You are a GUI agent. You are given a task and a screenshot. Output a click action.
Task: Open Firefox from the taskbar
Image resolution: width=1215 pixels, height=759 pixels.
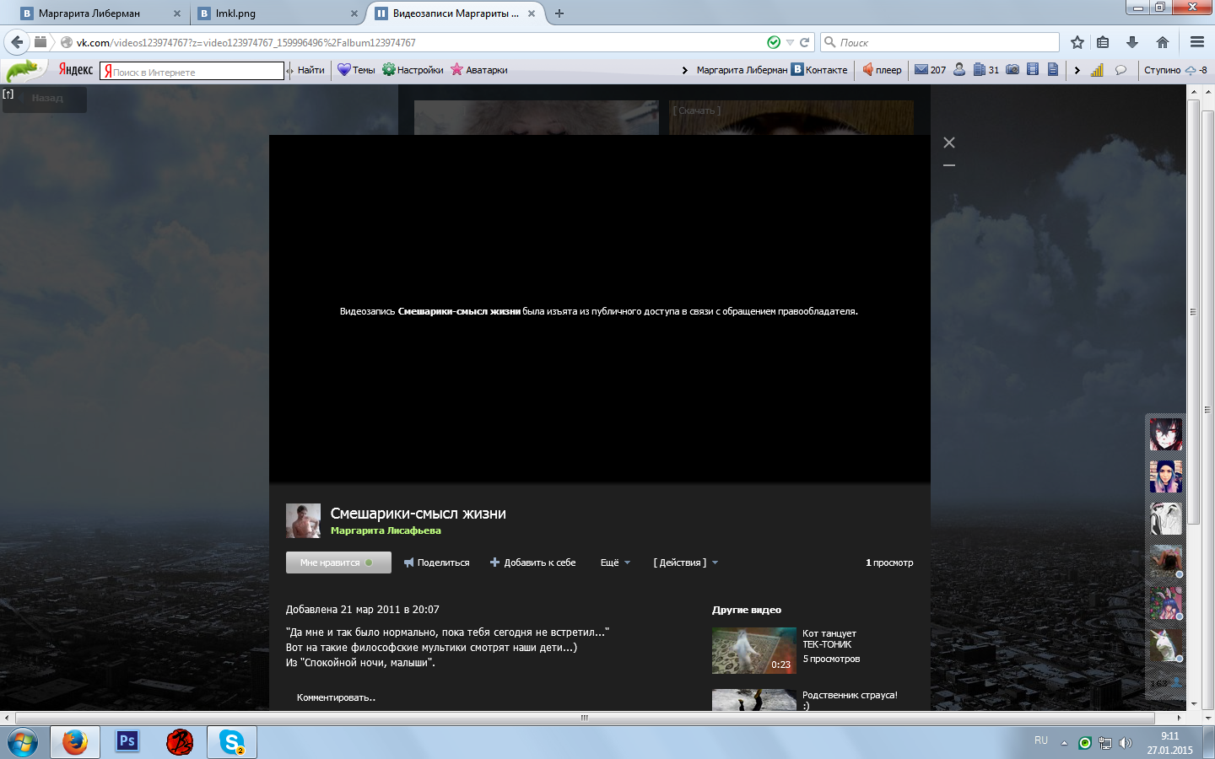[x=75, y=742]
